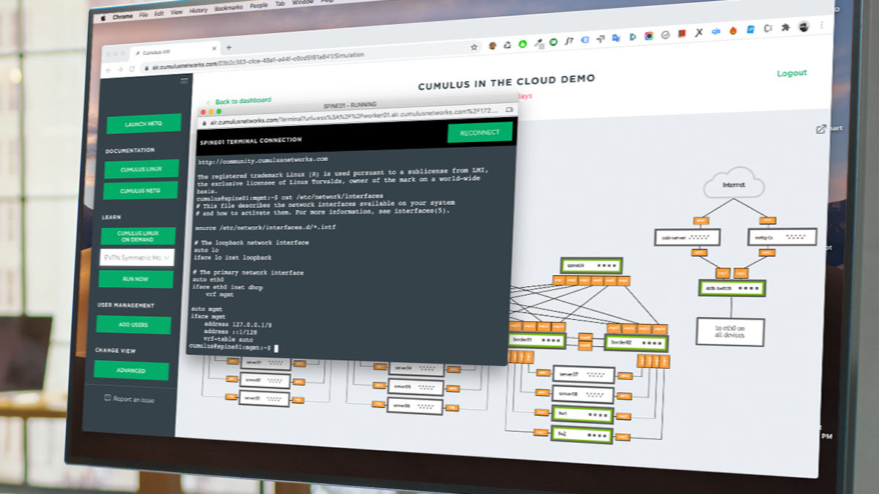The height and width of the screenshot is (494, 879).
Task: Click the pop-out icon above the topology
Action: pyautogui.click(x=820, y=129)
